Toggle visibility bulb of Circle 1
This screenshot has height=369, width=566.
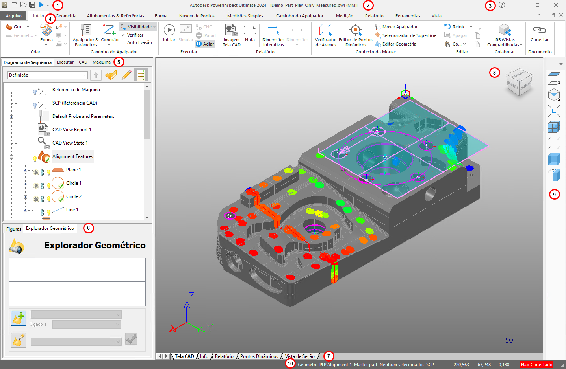tap(48, 186)
